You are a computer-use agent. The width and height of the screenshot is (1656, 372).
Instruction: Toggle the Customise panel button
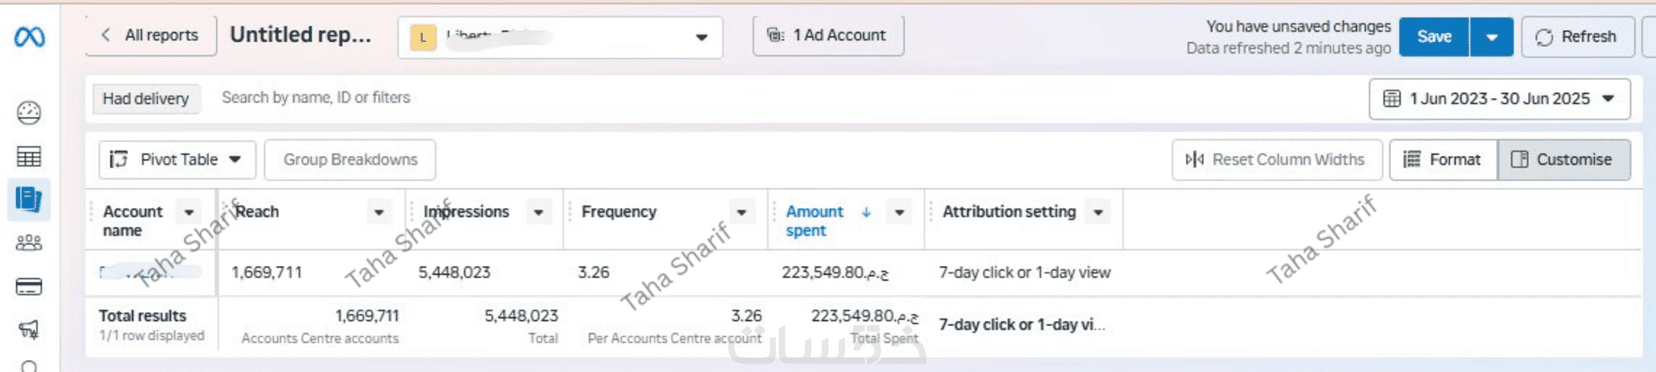click(1563, 159)
